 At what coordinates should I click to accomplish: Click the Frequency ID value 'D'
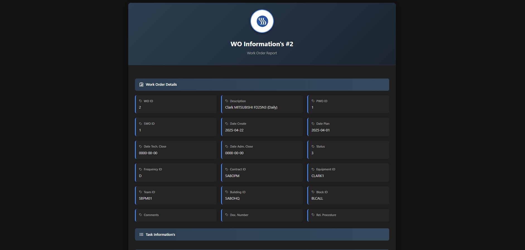[140, 176]
